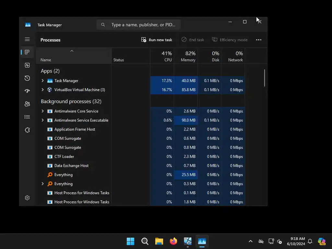The width and height of the screenshot is (332, 249).
Task: Click the Apps (2) group heading
Action: 50,71
